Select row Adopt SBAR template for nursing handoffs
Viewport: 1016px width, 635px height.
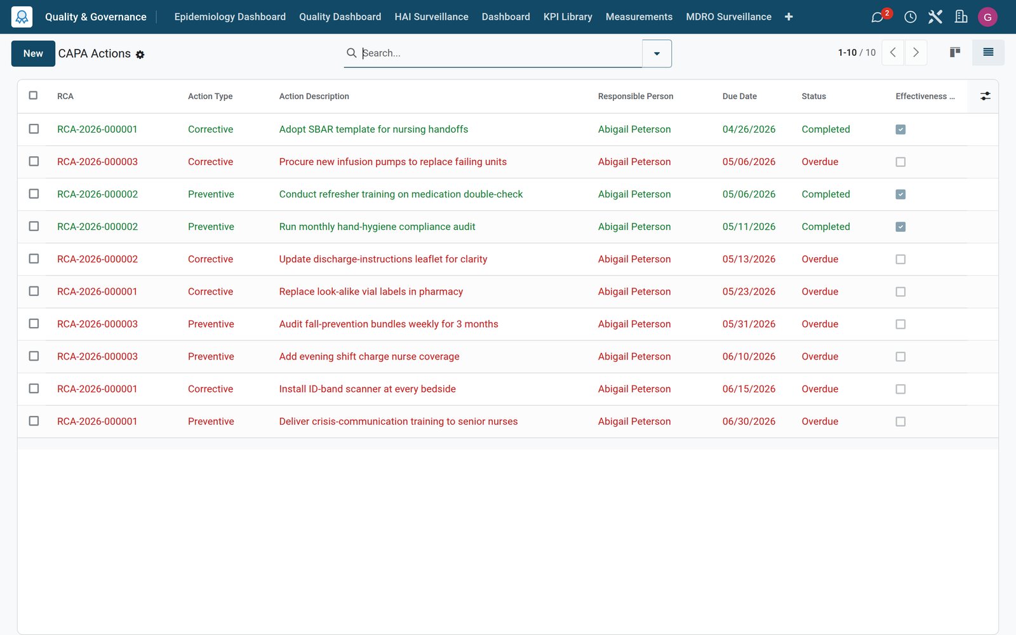pos(34,129)
